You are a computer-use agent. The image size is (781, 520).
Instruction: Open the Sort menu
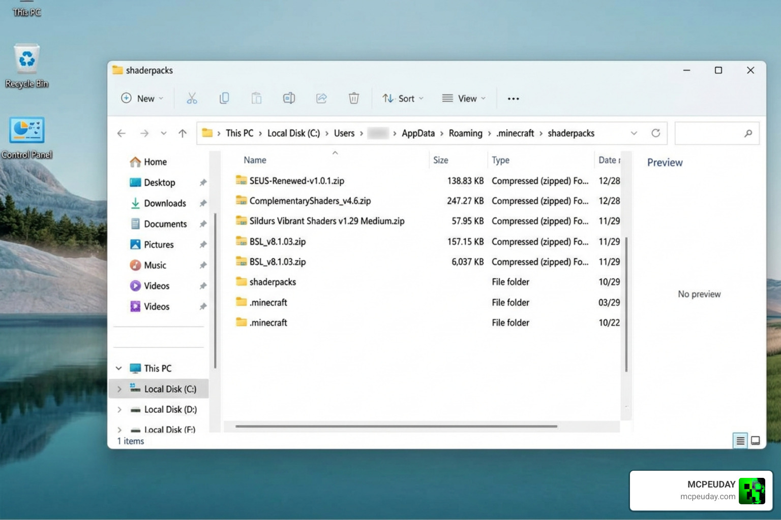(403, 99)
